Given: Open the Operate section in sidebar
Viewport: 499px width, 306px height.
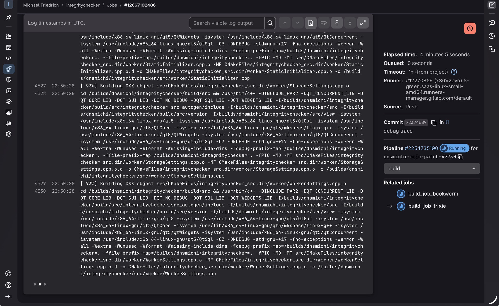Looking at the screenshot, I should click(9, 102).
